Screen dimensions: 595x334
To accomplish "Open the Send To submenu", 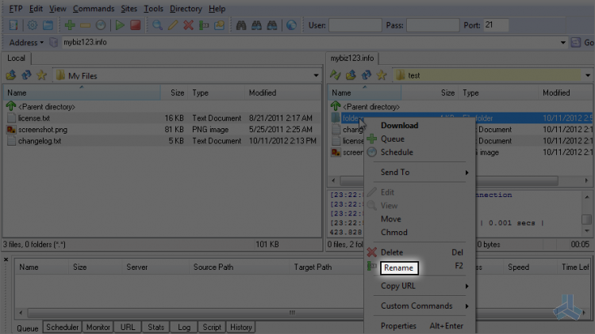I will pos(420,173).
